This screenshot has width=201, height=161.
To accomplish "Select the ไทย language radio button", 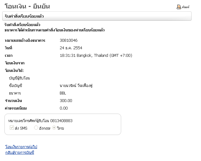I will (x=54, y=128).
